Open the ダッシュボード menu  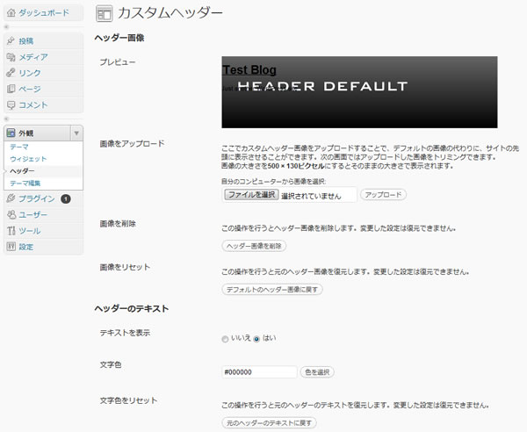tap(44, 13)
